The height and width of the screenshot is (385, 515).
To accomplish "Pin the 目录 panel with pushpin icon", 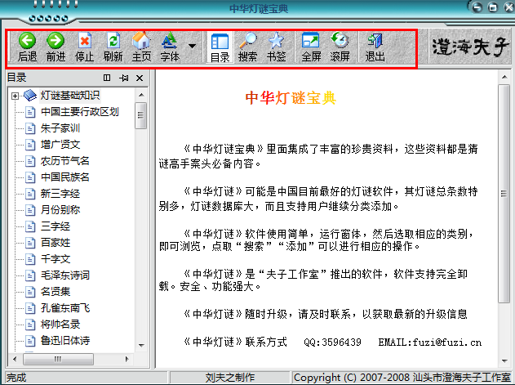I will [x=124, y=78].
